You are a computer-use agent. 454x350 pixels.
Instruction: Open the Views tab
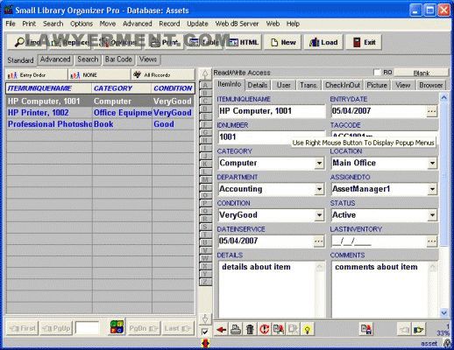pos(148,59)
